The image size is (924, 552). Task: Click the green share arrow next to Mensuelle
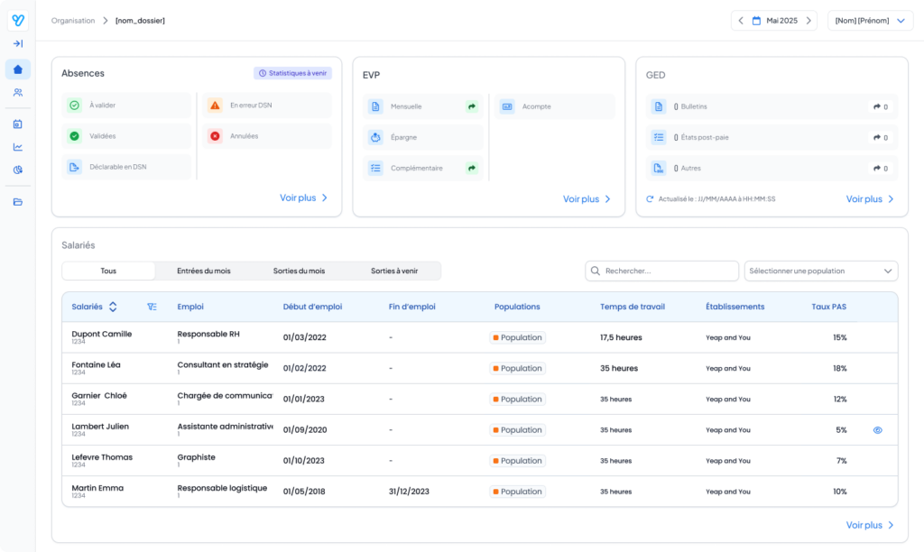click(x=471, y=106)
